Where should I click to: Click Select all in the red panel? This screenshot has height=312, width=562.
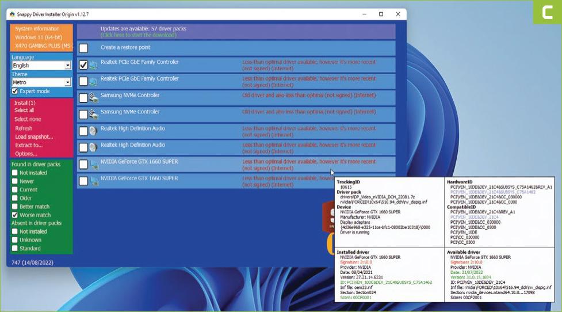click(24, 111)
